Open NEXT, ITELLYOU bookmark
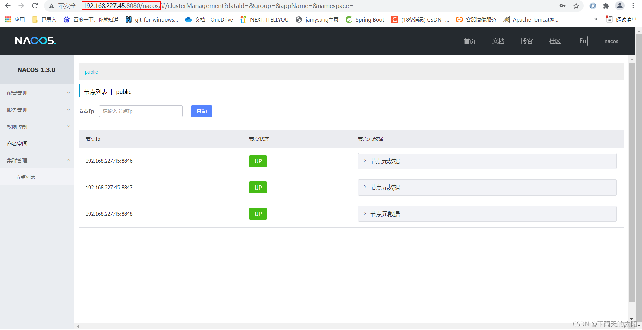The image size is (642, 330). [265, 19]
